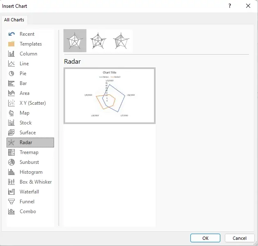
Task: Open the Recent charts list
Action: coord(27,34)
